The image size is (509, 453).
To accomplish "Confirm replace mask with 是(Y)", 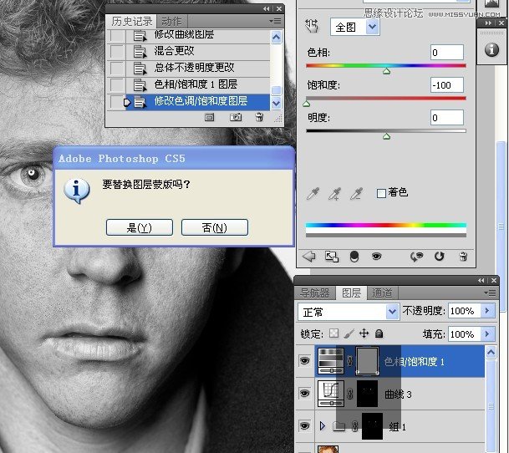I will tap(140, 227).
